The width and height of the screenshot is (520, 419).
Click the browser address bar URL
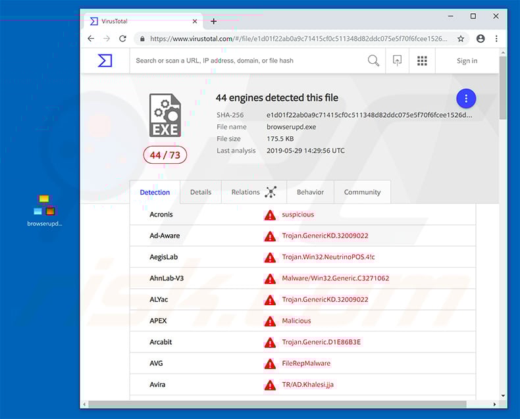pyautogui.click(x=298, y=39)
